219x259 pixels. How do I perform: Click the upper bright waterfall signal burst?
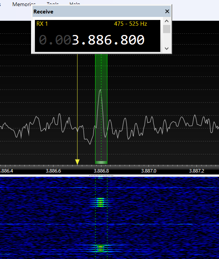point(100,203)
